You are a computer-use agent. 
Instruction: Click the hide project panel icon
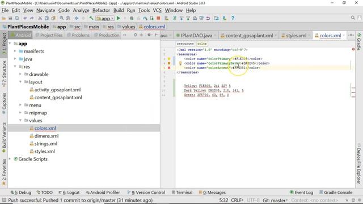coord(157,35)
